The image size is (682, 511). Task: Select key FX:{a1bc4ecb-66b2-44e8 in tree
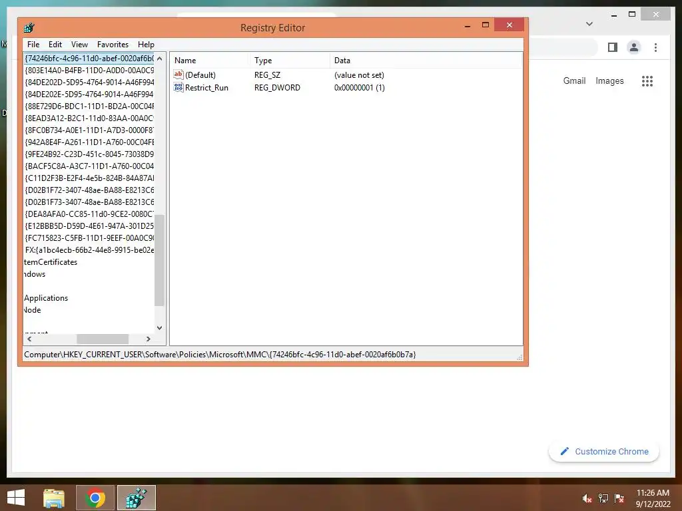[89, 250]
